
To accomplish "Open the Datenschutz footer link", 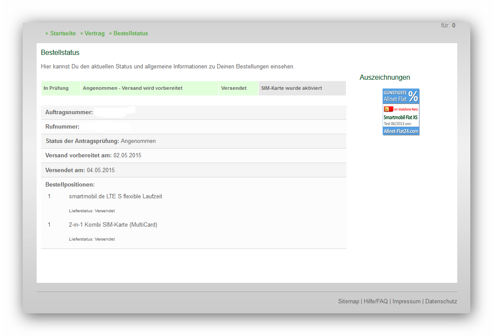I will click(441, 302).
